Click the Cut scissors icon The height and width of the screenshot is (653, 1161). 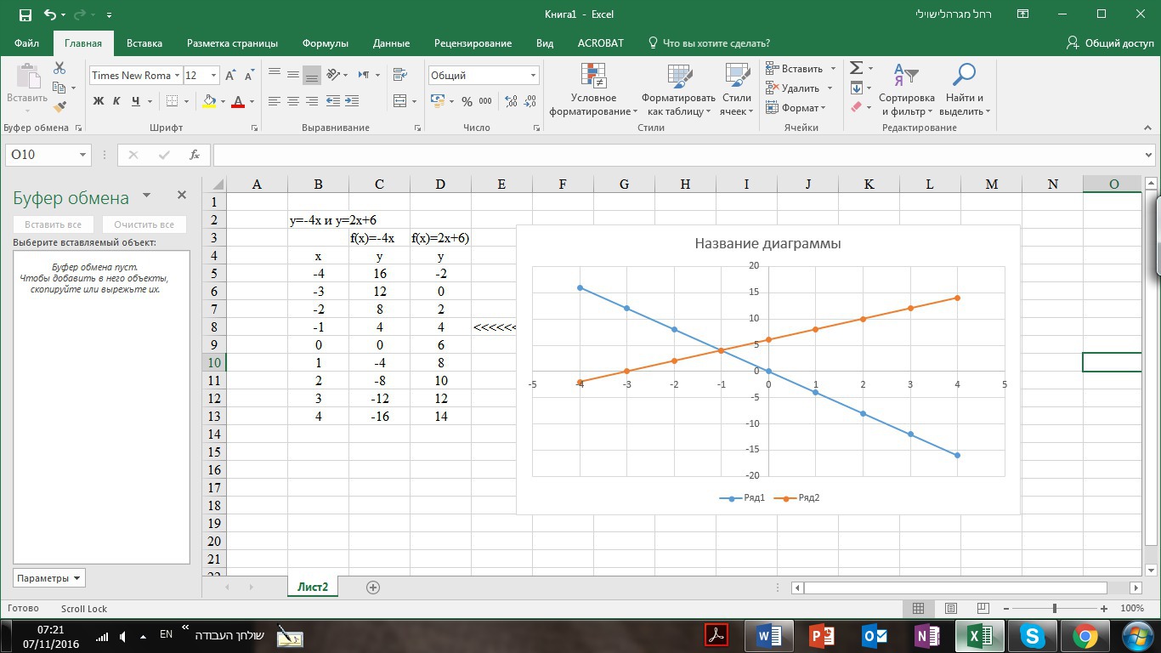tap(59, 68)
